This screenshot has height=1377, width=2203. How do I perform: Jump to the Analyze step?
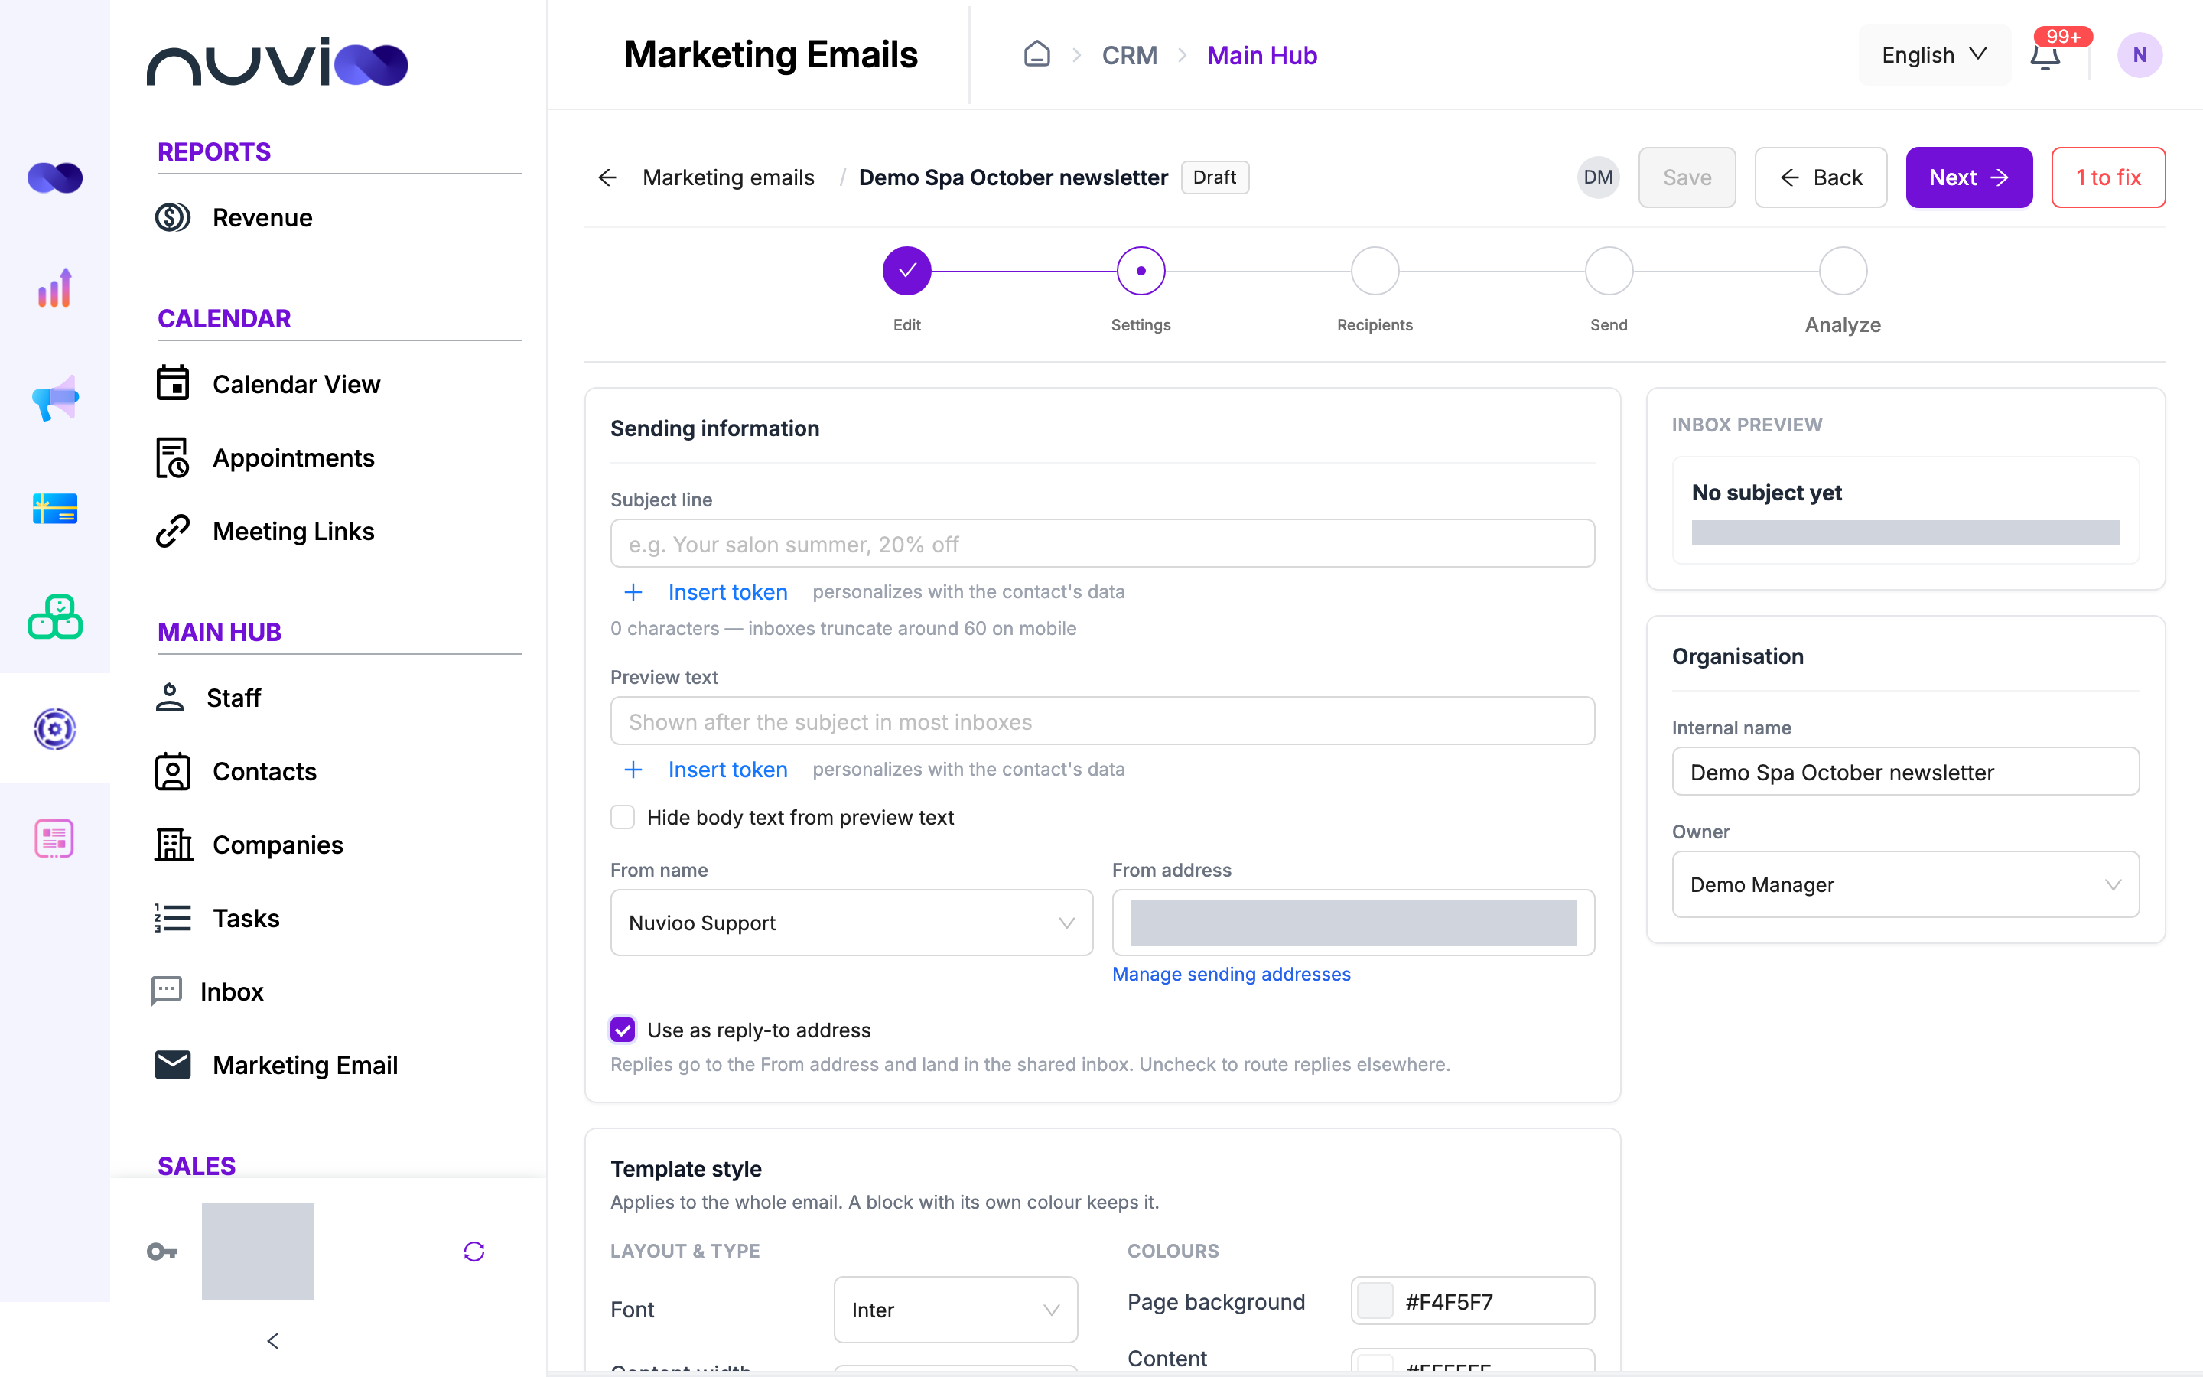point(1843,271)
